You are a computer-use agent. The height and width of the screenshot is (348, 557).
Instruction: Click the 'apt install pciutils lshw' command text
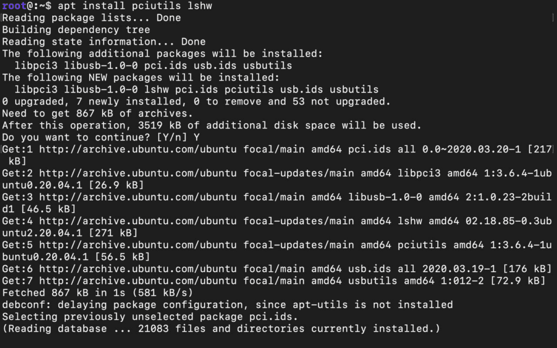[x=135, y=6]
